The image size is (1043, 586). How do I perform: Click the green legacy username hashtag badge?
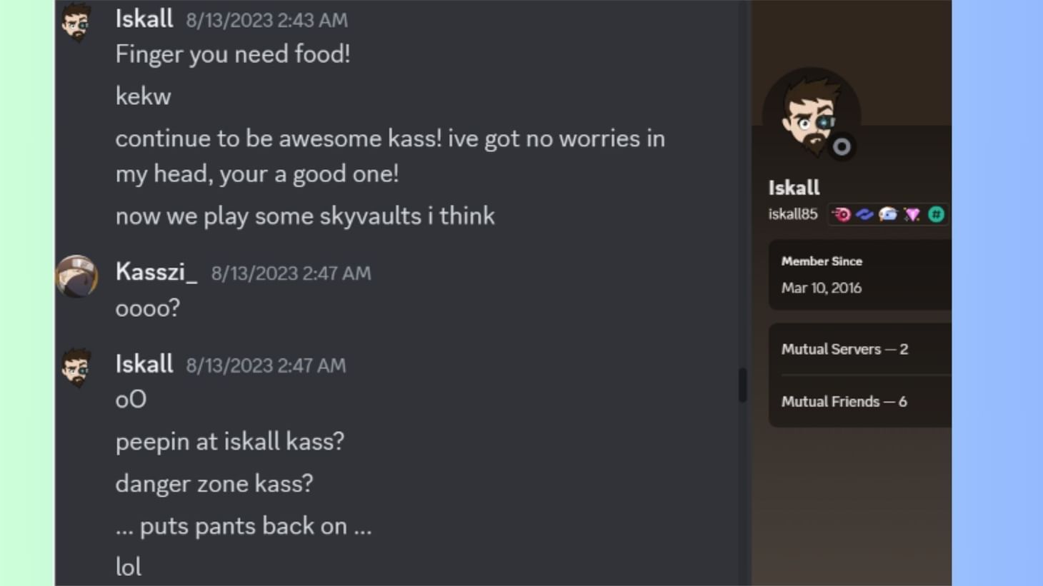[x=936, y=214]
